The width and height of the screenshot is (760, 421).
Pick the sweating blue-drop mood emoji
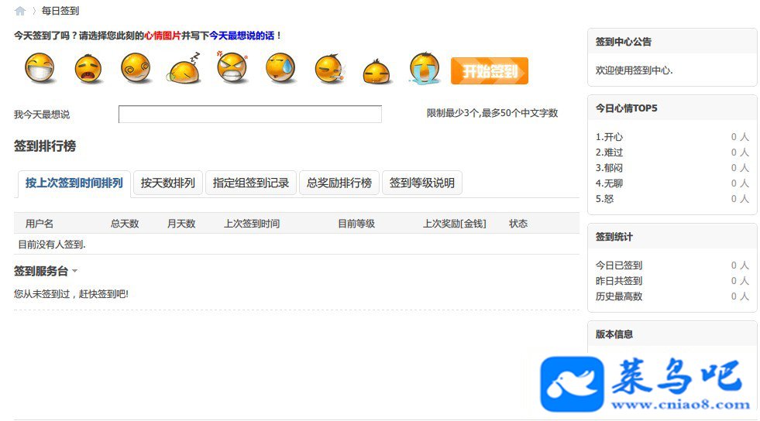tap(280, 68)
